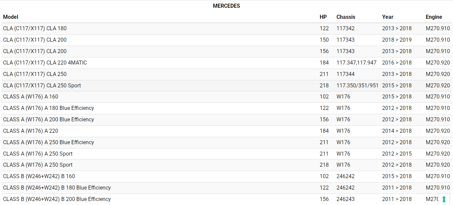
Task: Click the green keyhole privacy icon
Action: [x=444, y=199]
